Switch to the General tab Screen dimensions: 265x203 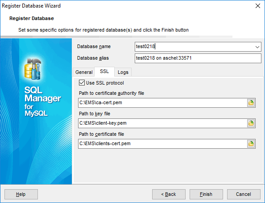click(84, 72)
